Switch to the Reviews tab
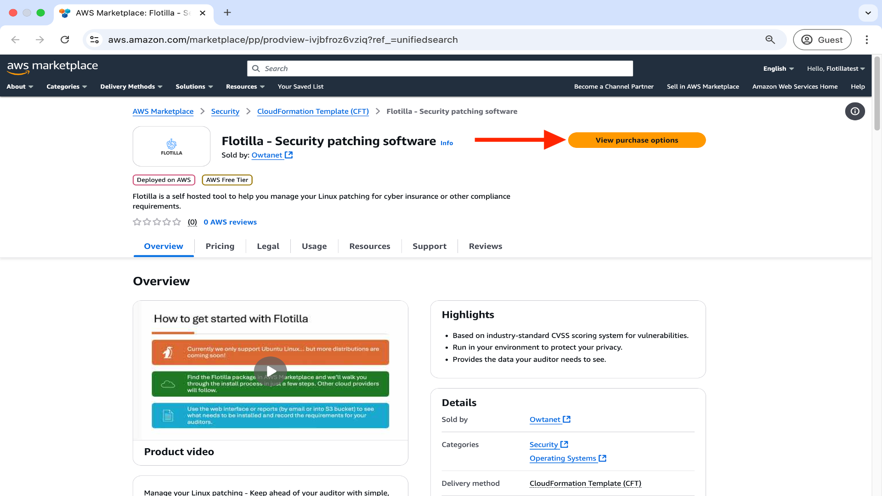Screen dimensions: 882x496 (x=485, y=246)
